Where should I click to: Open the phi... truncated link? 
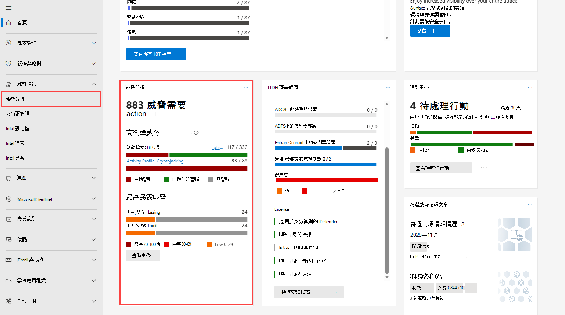pos(218,147)
